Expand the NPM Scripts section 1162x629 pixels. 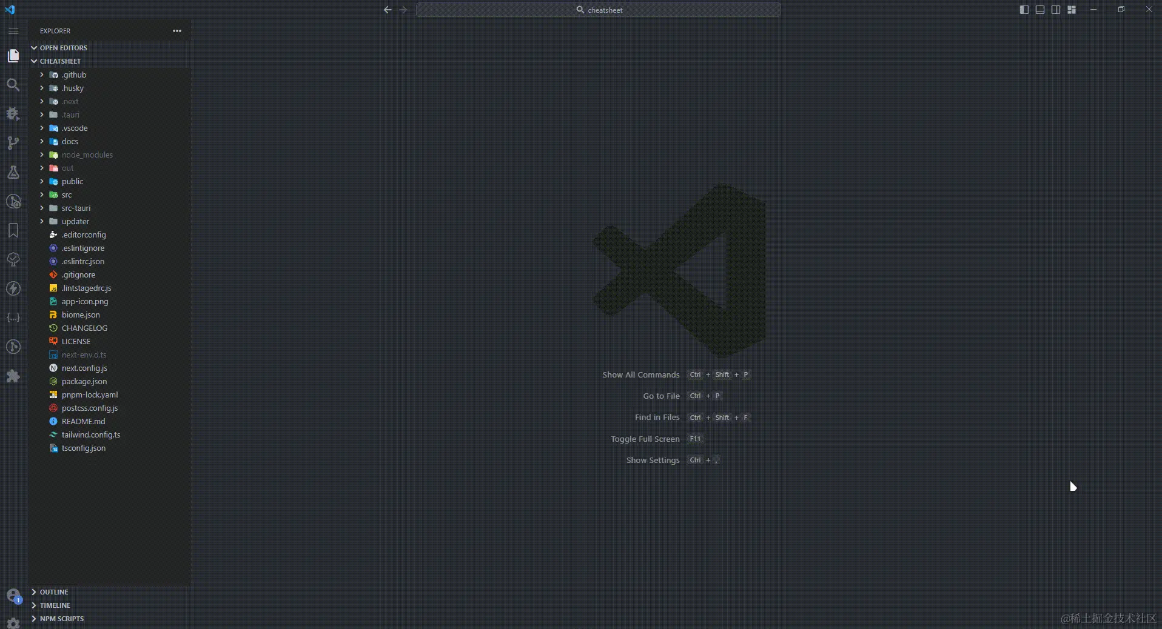109,619
